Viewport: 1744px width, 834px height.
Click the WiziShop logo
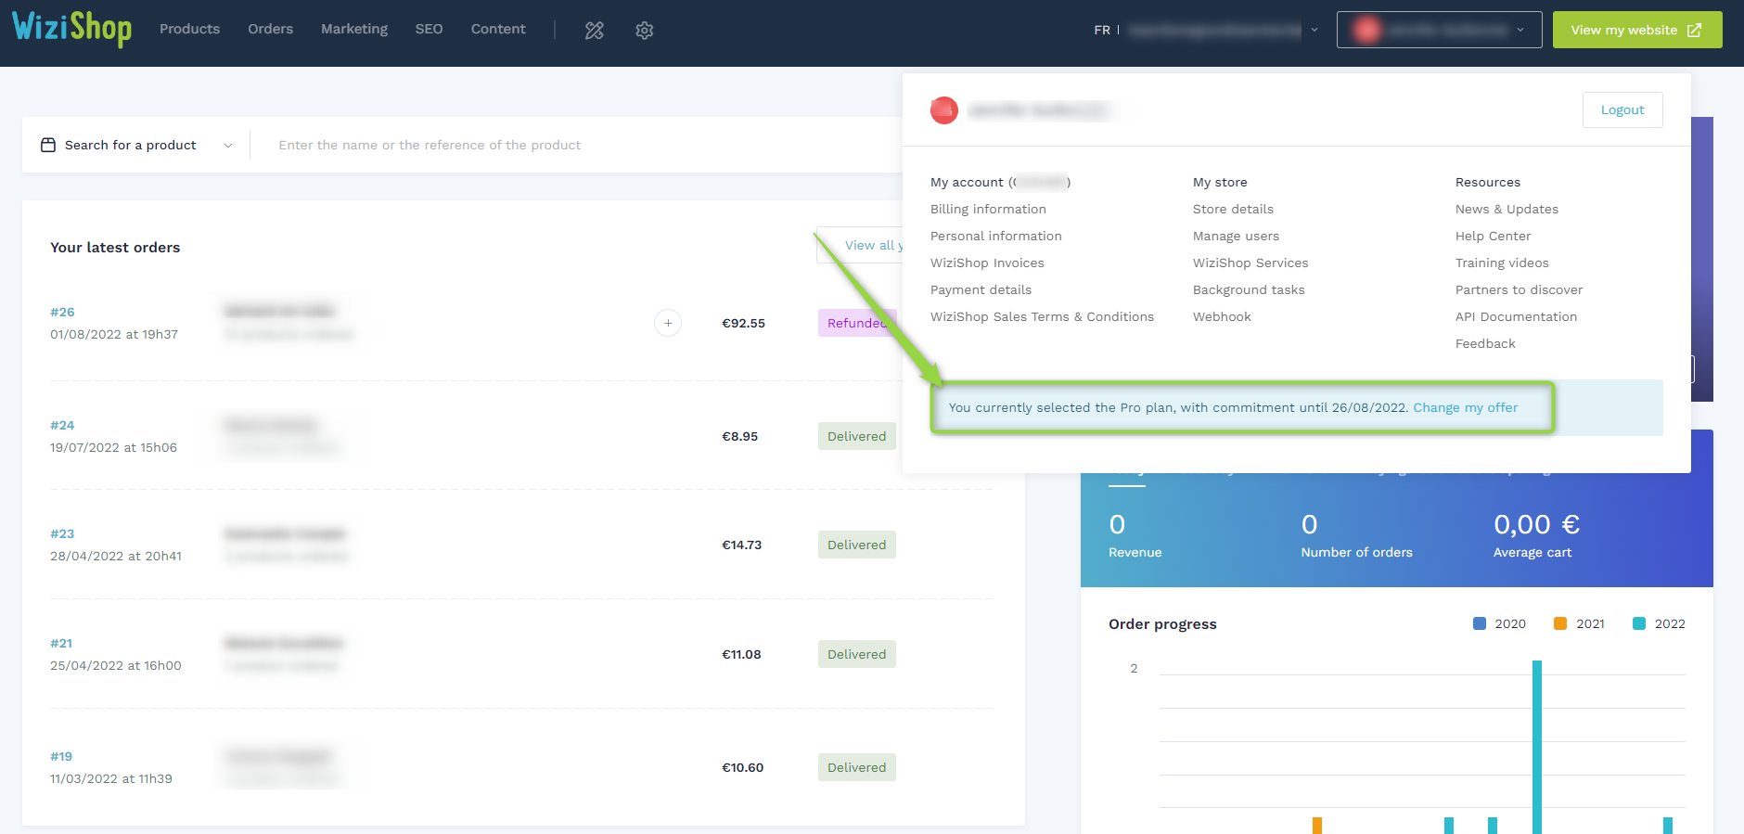pos(71,29)
